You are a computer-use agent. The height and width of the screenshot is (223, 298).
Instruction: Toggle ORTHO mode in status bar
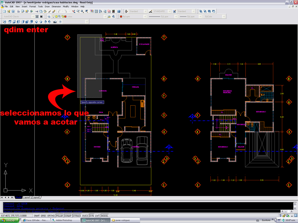[x=51, y=216]
